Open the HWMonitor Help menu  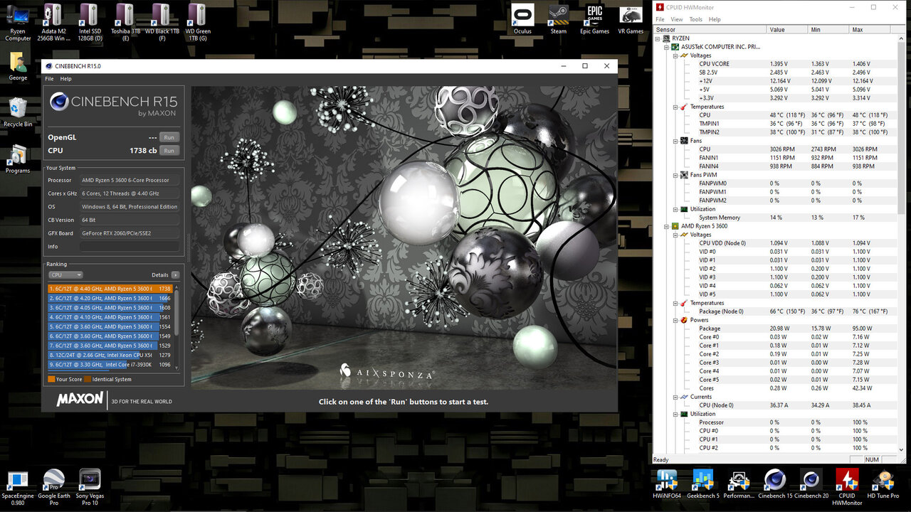715,19
